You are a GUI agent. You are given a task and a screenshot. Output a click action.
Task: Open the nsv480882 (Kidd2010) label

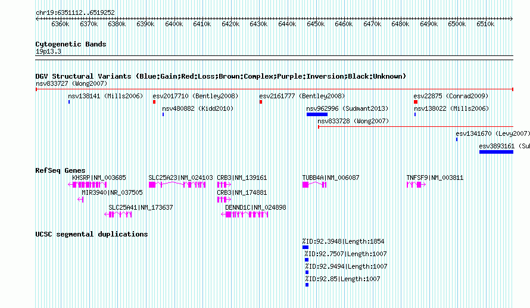[x=198, y=108]
